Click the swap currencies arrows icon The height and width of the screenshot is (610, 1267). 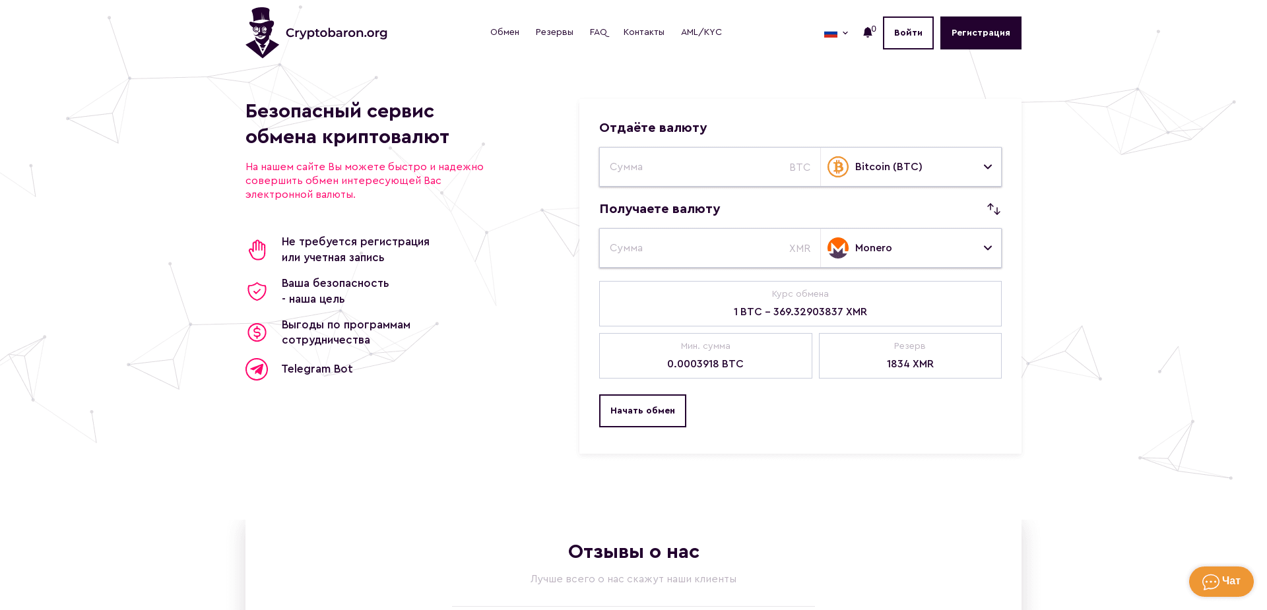[x=994, y=209]
